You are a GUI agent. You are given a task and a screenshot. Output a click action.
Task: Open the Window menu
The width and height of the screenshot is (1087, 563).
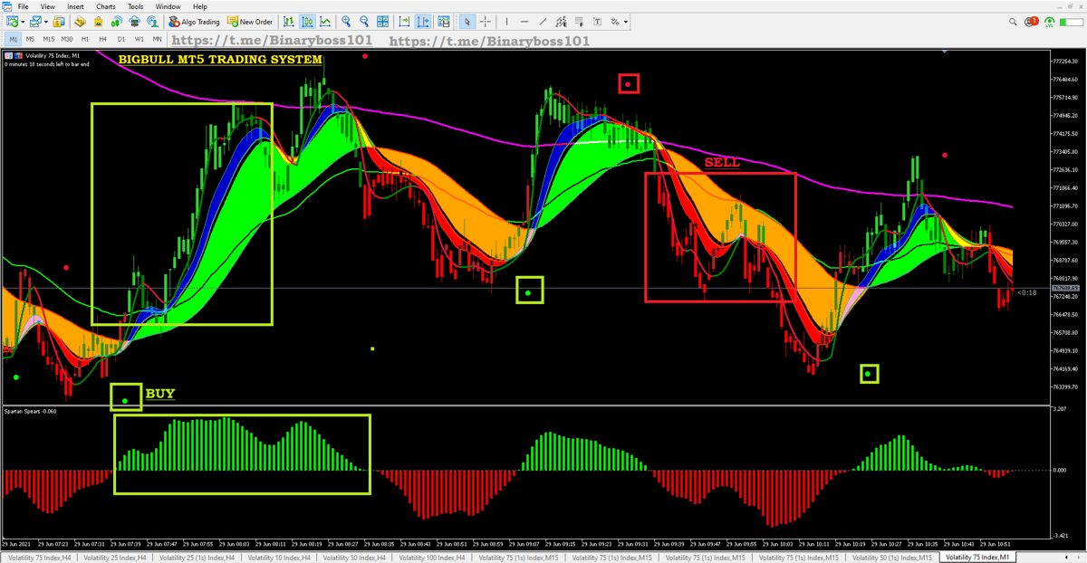pos(168,6)
